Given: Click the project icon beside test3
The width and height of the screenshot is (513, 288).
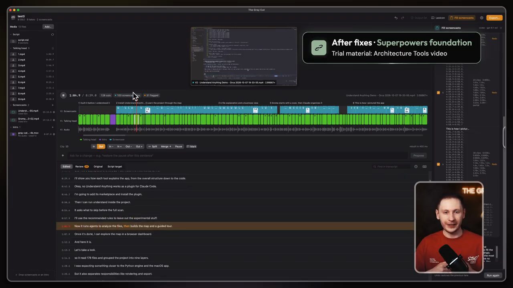Looking at the screenshot, I should pos(13,18).
